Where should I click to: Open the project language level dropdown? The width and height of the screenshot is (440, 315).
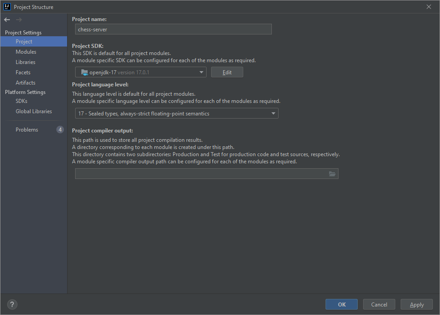coord(176,113)
